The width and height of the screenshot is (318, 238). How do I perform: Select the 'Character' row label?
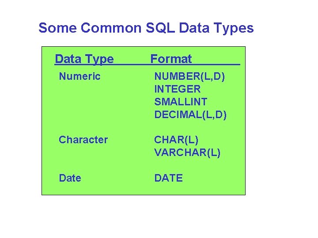tap(83, 140)
